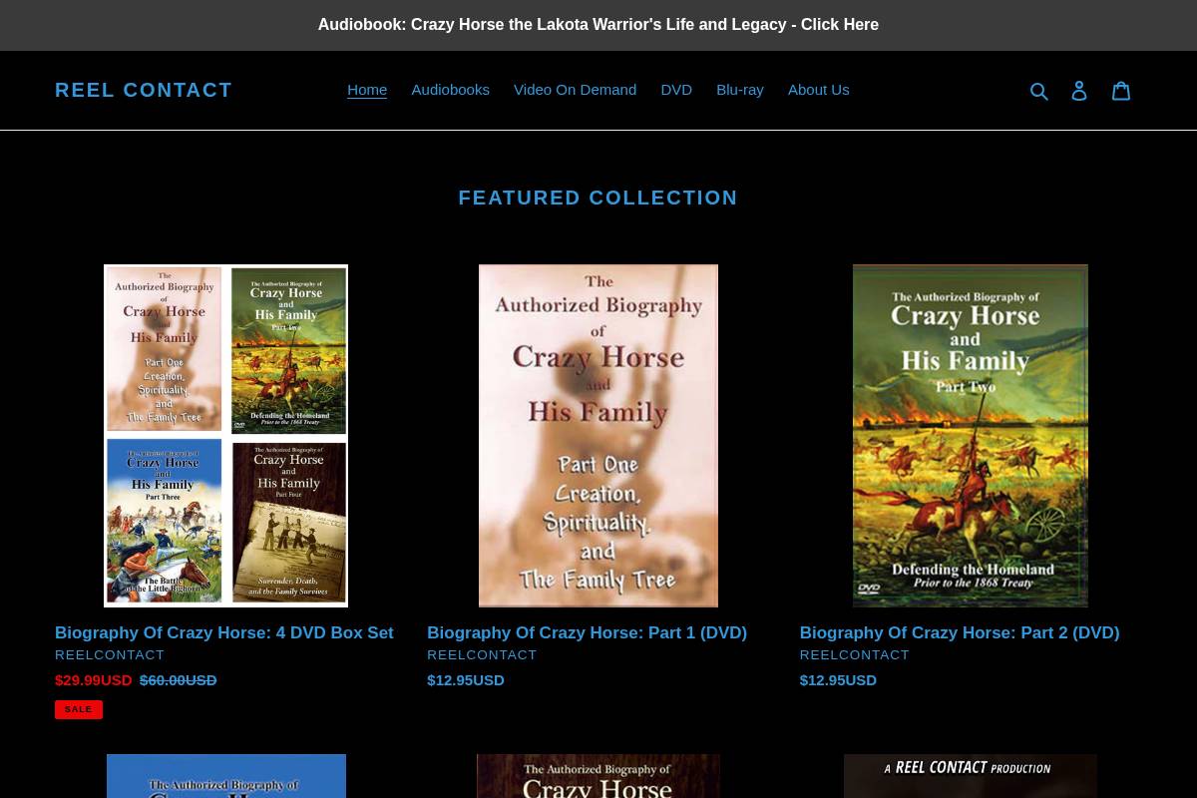
Task: Open the Audiobook announcement banner link
Action: pyautogui.click(x=598, y=25)
